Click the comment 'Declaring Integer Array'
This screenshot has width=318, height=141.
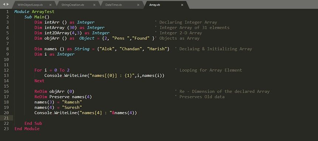188,22
